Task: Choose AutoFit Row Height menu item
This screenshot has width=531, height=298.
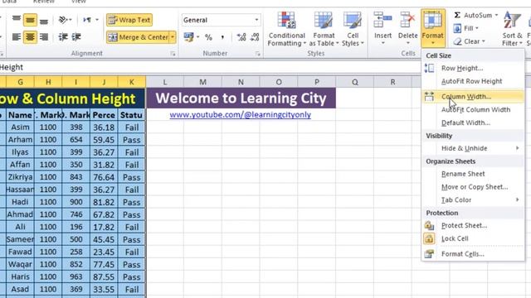Action: [473, 81]
